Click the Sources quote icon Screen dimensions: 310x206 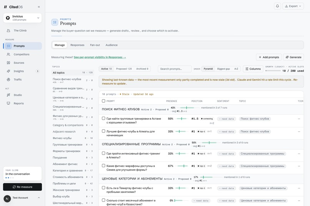tap(8, 63)
